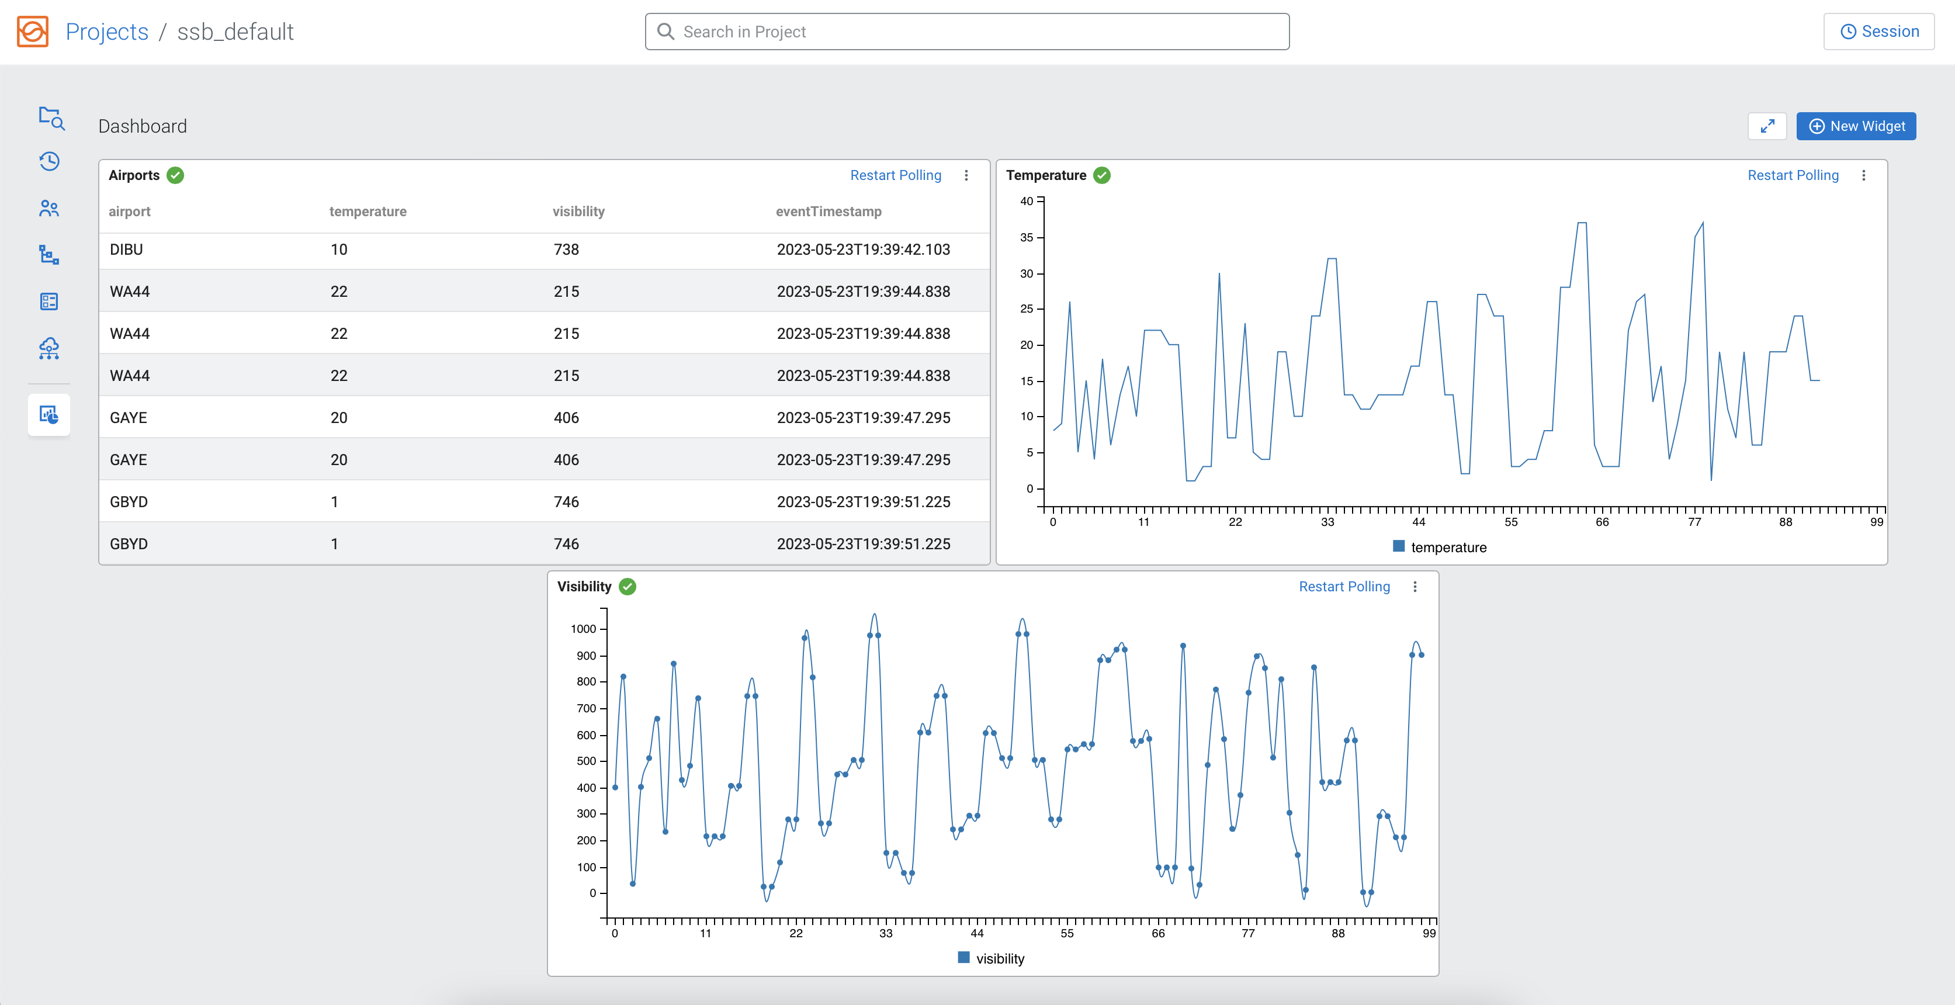1955x1005 pixels.
Task: Open the Visibility widget options menu
Action: click(1415, 586)
